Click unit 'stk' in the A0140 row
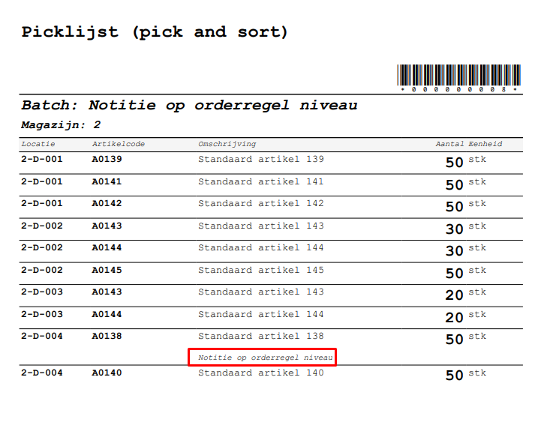The image size is (547, 440). tap(477, 373)
